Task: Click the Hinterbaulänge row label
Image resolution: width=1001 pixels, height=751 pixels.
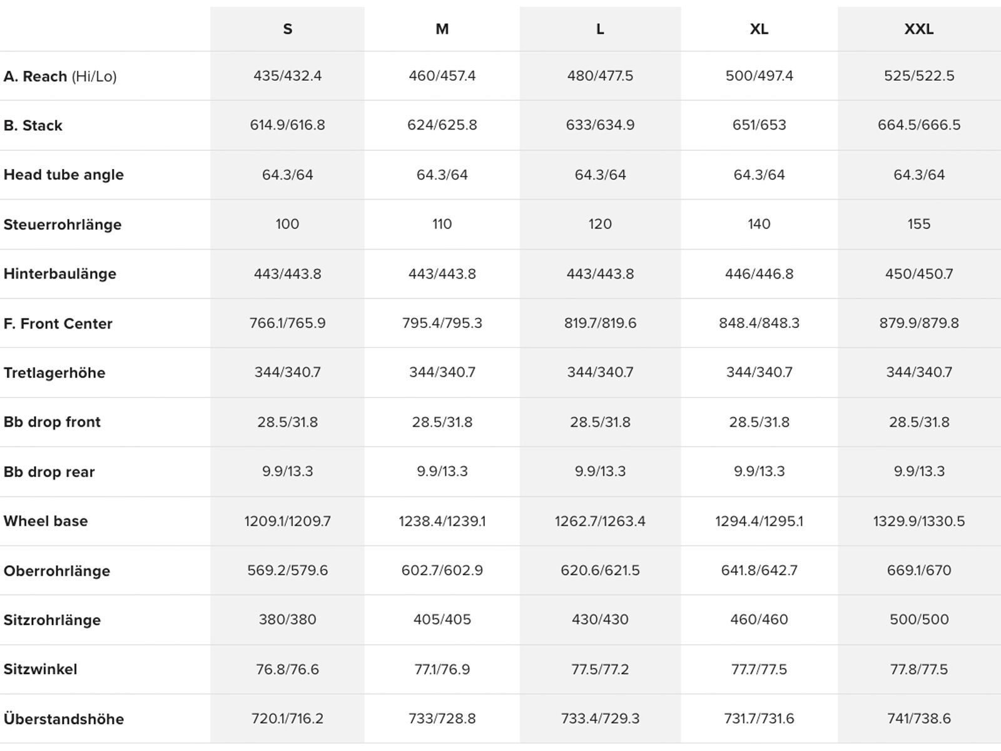Action: tap(60, 273)
